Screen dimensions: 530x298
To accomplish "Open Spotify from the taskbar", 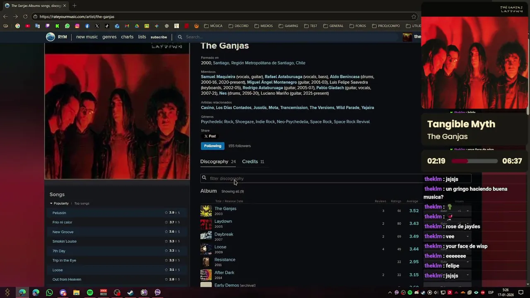I will coord(90,293).
